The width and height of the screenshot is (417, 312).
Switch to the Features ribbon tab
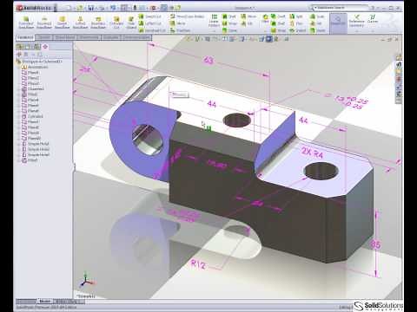25,37
